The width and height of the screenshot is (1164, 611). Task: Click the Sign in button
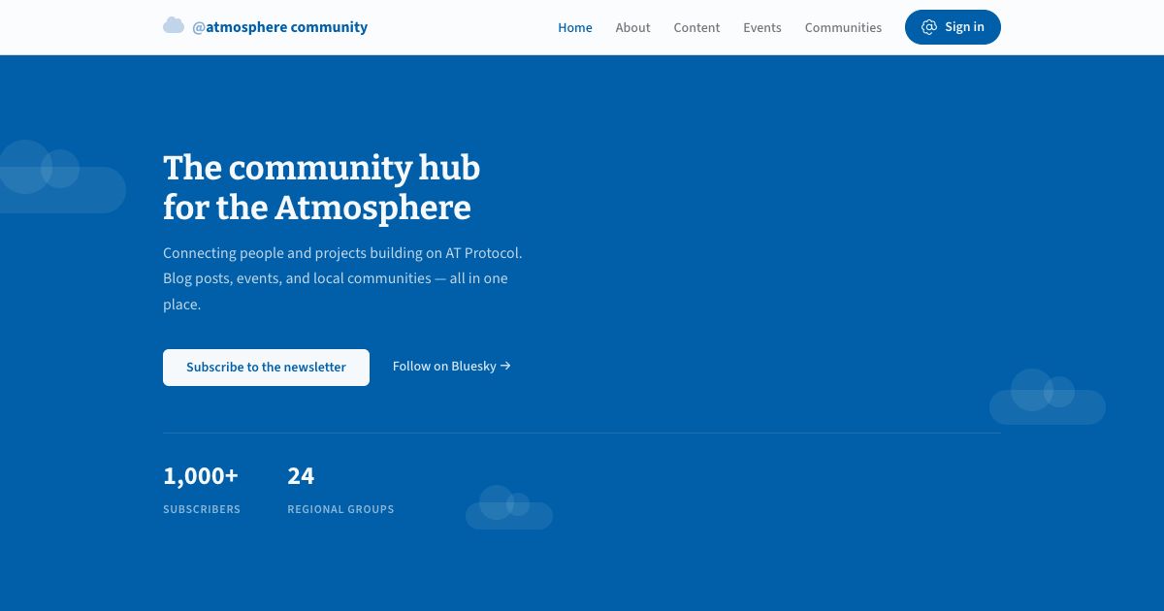point(953,27)
